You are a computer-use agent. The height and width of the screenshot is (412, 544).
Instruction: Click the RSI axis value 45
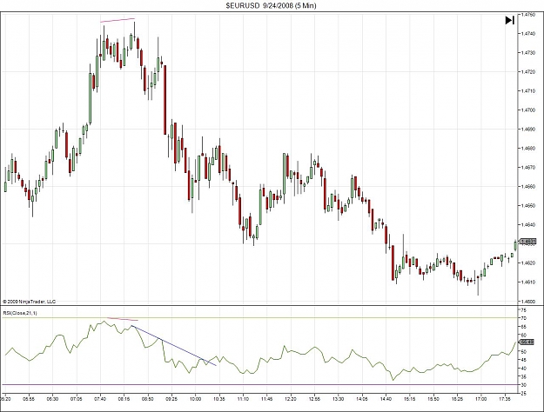(524, 360)
